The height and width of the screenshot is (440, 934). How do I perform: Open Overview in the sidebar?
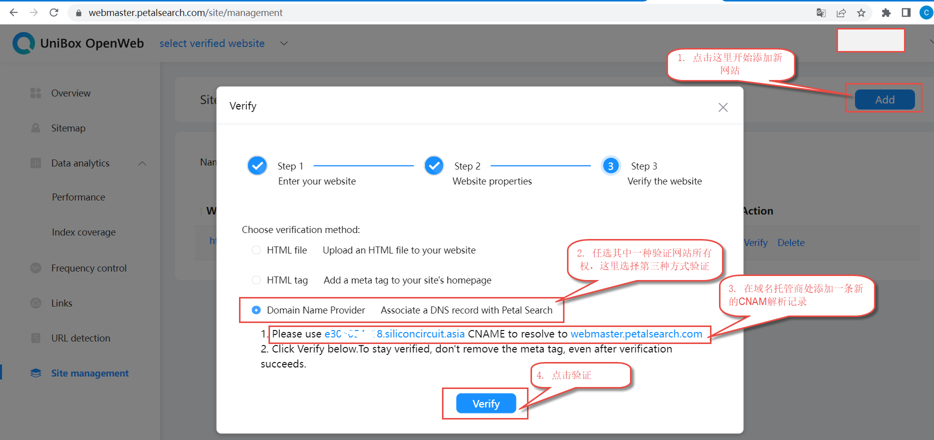pyautogui.click(x=71, y=93)
